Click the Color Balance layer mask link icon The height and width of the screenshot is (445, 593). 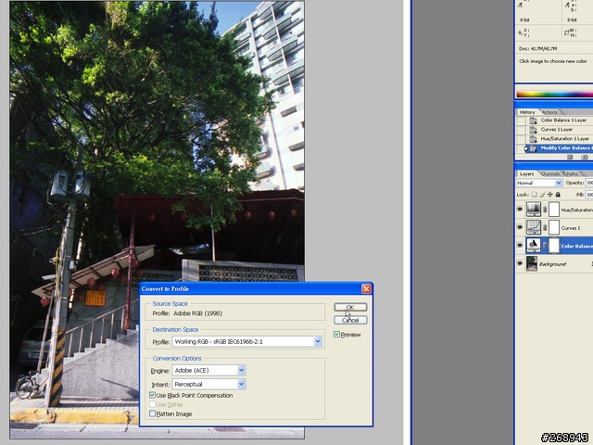[x=545, y=246]
